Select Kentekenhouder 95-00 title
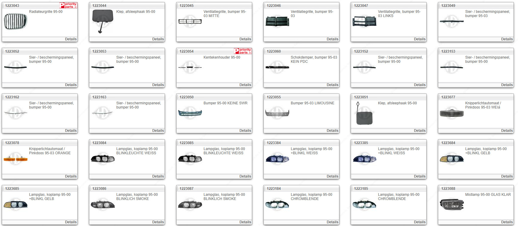This screenshot has width=518, height=226. tap(222, 57)
